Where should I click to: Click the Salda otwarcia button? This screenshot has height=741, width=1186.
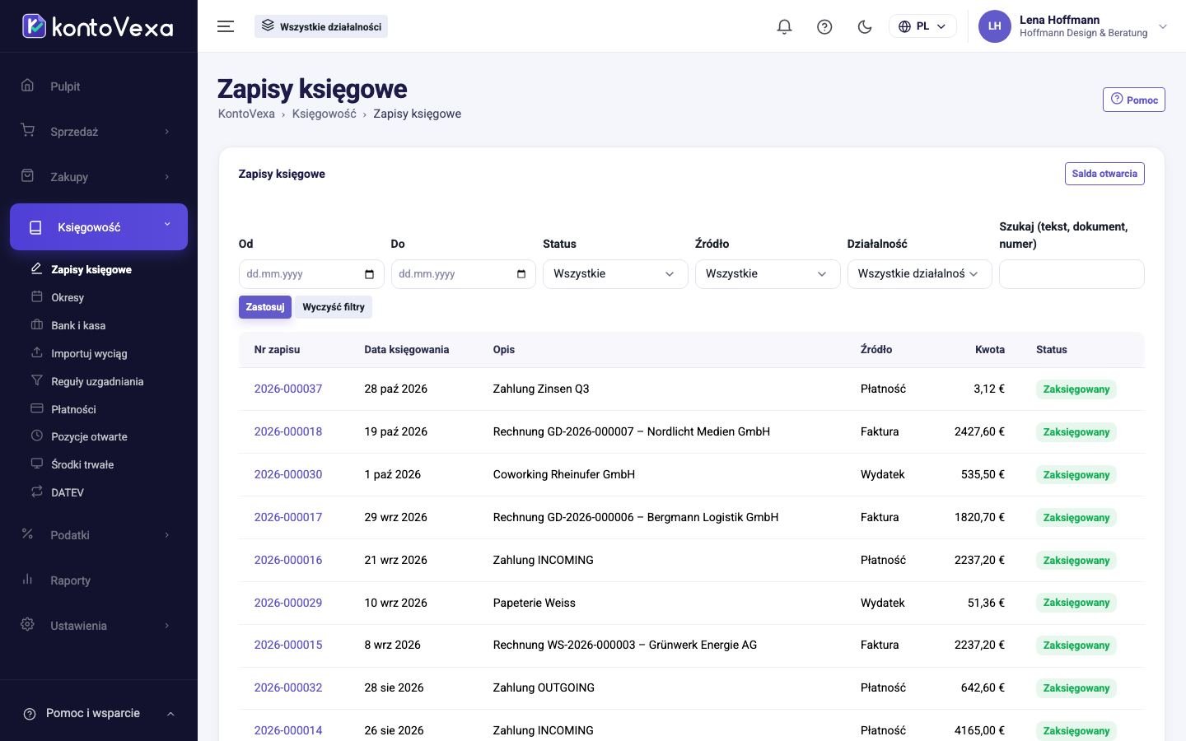pos(1104,174)
